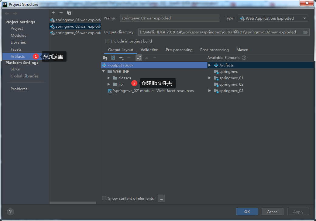Click the move element down arrow
This screenshot has width=316, height=221.
(155, 58)
